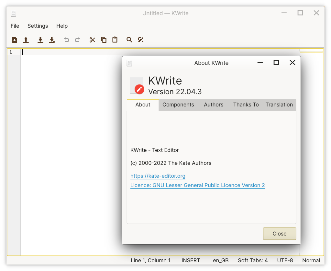Viewport: 331px width, 271px height.
Task: Open the Help menu
Action: pyautogui.click(x=62, y=26)
